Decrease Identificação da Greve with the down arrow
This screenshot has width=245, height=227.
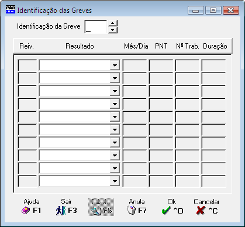point(112,30)
